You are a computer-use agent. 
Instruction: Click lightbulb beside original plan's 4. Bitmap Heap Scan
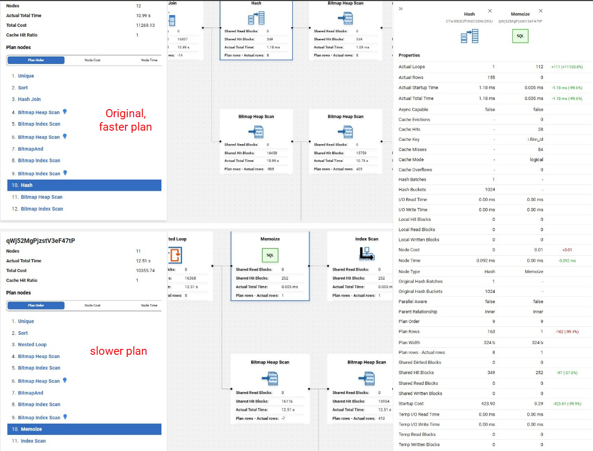pos(65,112)
